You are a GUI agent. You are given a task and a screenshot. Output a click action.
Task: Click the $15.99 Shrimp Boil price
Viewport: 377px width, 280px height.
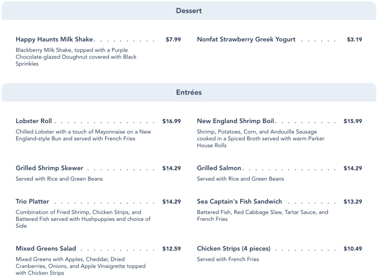point(353,121)
